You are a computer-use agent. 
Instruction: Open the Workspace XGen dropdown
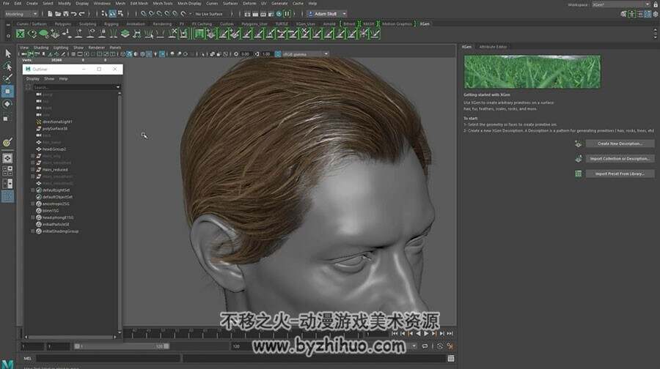click(621, 4)
